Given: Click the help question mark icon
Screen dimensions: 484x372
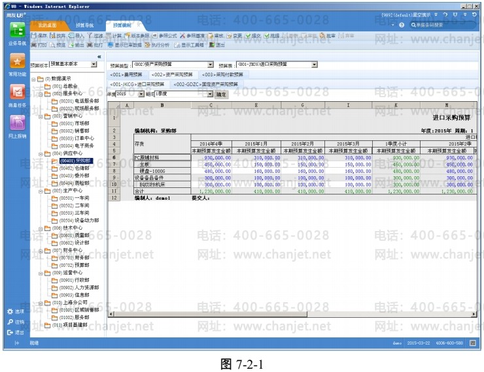Looking at the screenshot, I should pos(402,25).
